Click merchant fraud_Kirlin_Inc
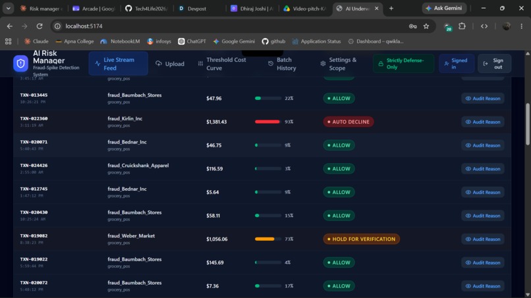 coord(125,118)
